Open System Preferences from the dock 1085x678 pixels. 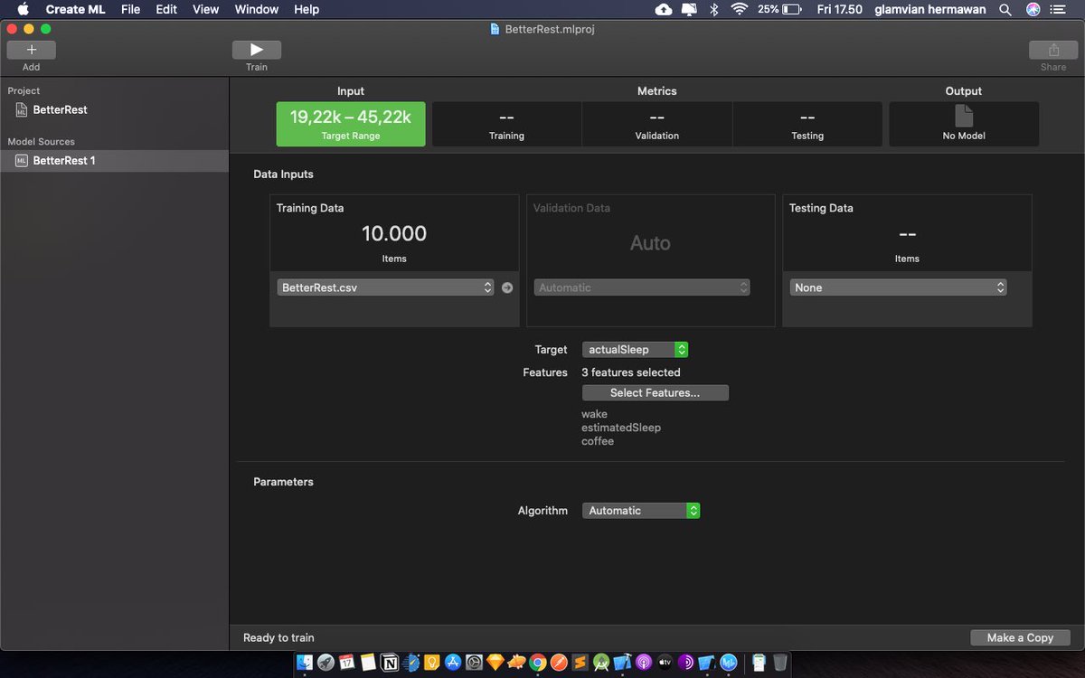474,663
